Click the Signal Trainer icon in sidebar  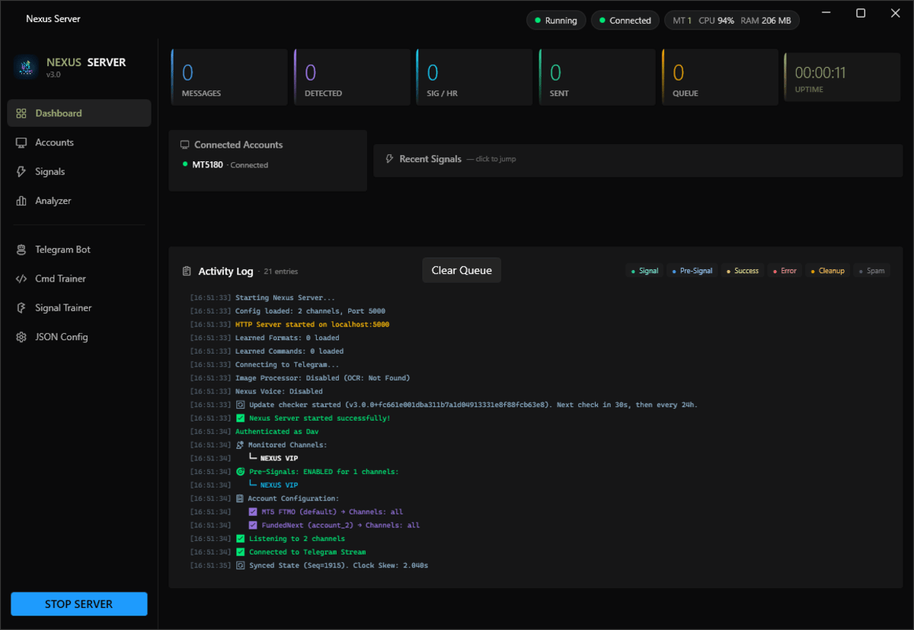tap(21, 308)
